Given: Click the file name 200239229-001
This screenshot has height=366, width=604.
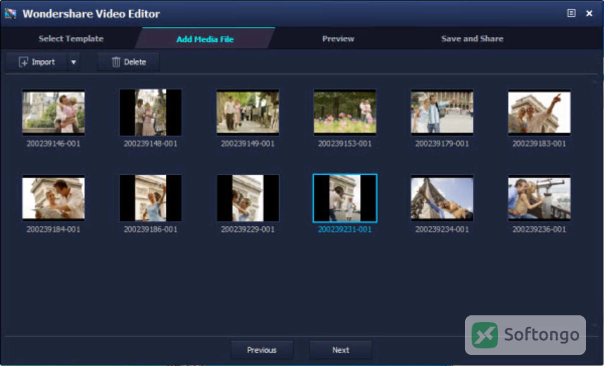Looking at the screenshot, I should coord(248,229).
